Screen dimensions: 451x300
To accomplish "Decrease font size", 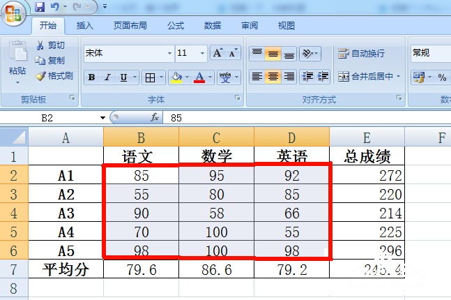I will click(233, 53).
